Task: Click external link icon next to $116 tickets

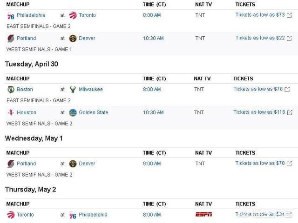Action: (290, 112)
